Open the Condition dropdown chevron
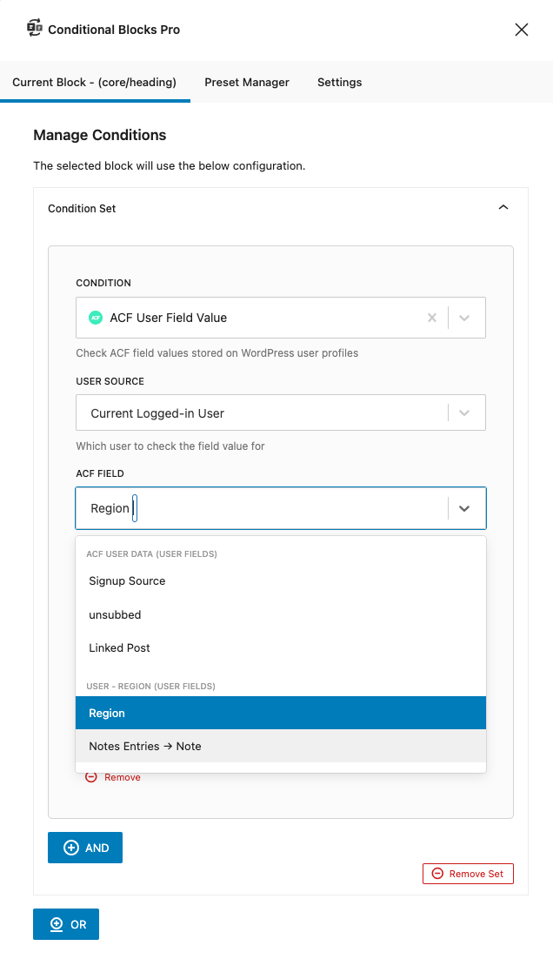Screen dimensions: 553x959 pyautogui.click(x=464, y=318)
